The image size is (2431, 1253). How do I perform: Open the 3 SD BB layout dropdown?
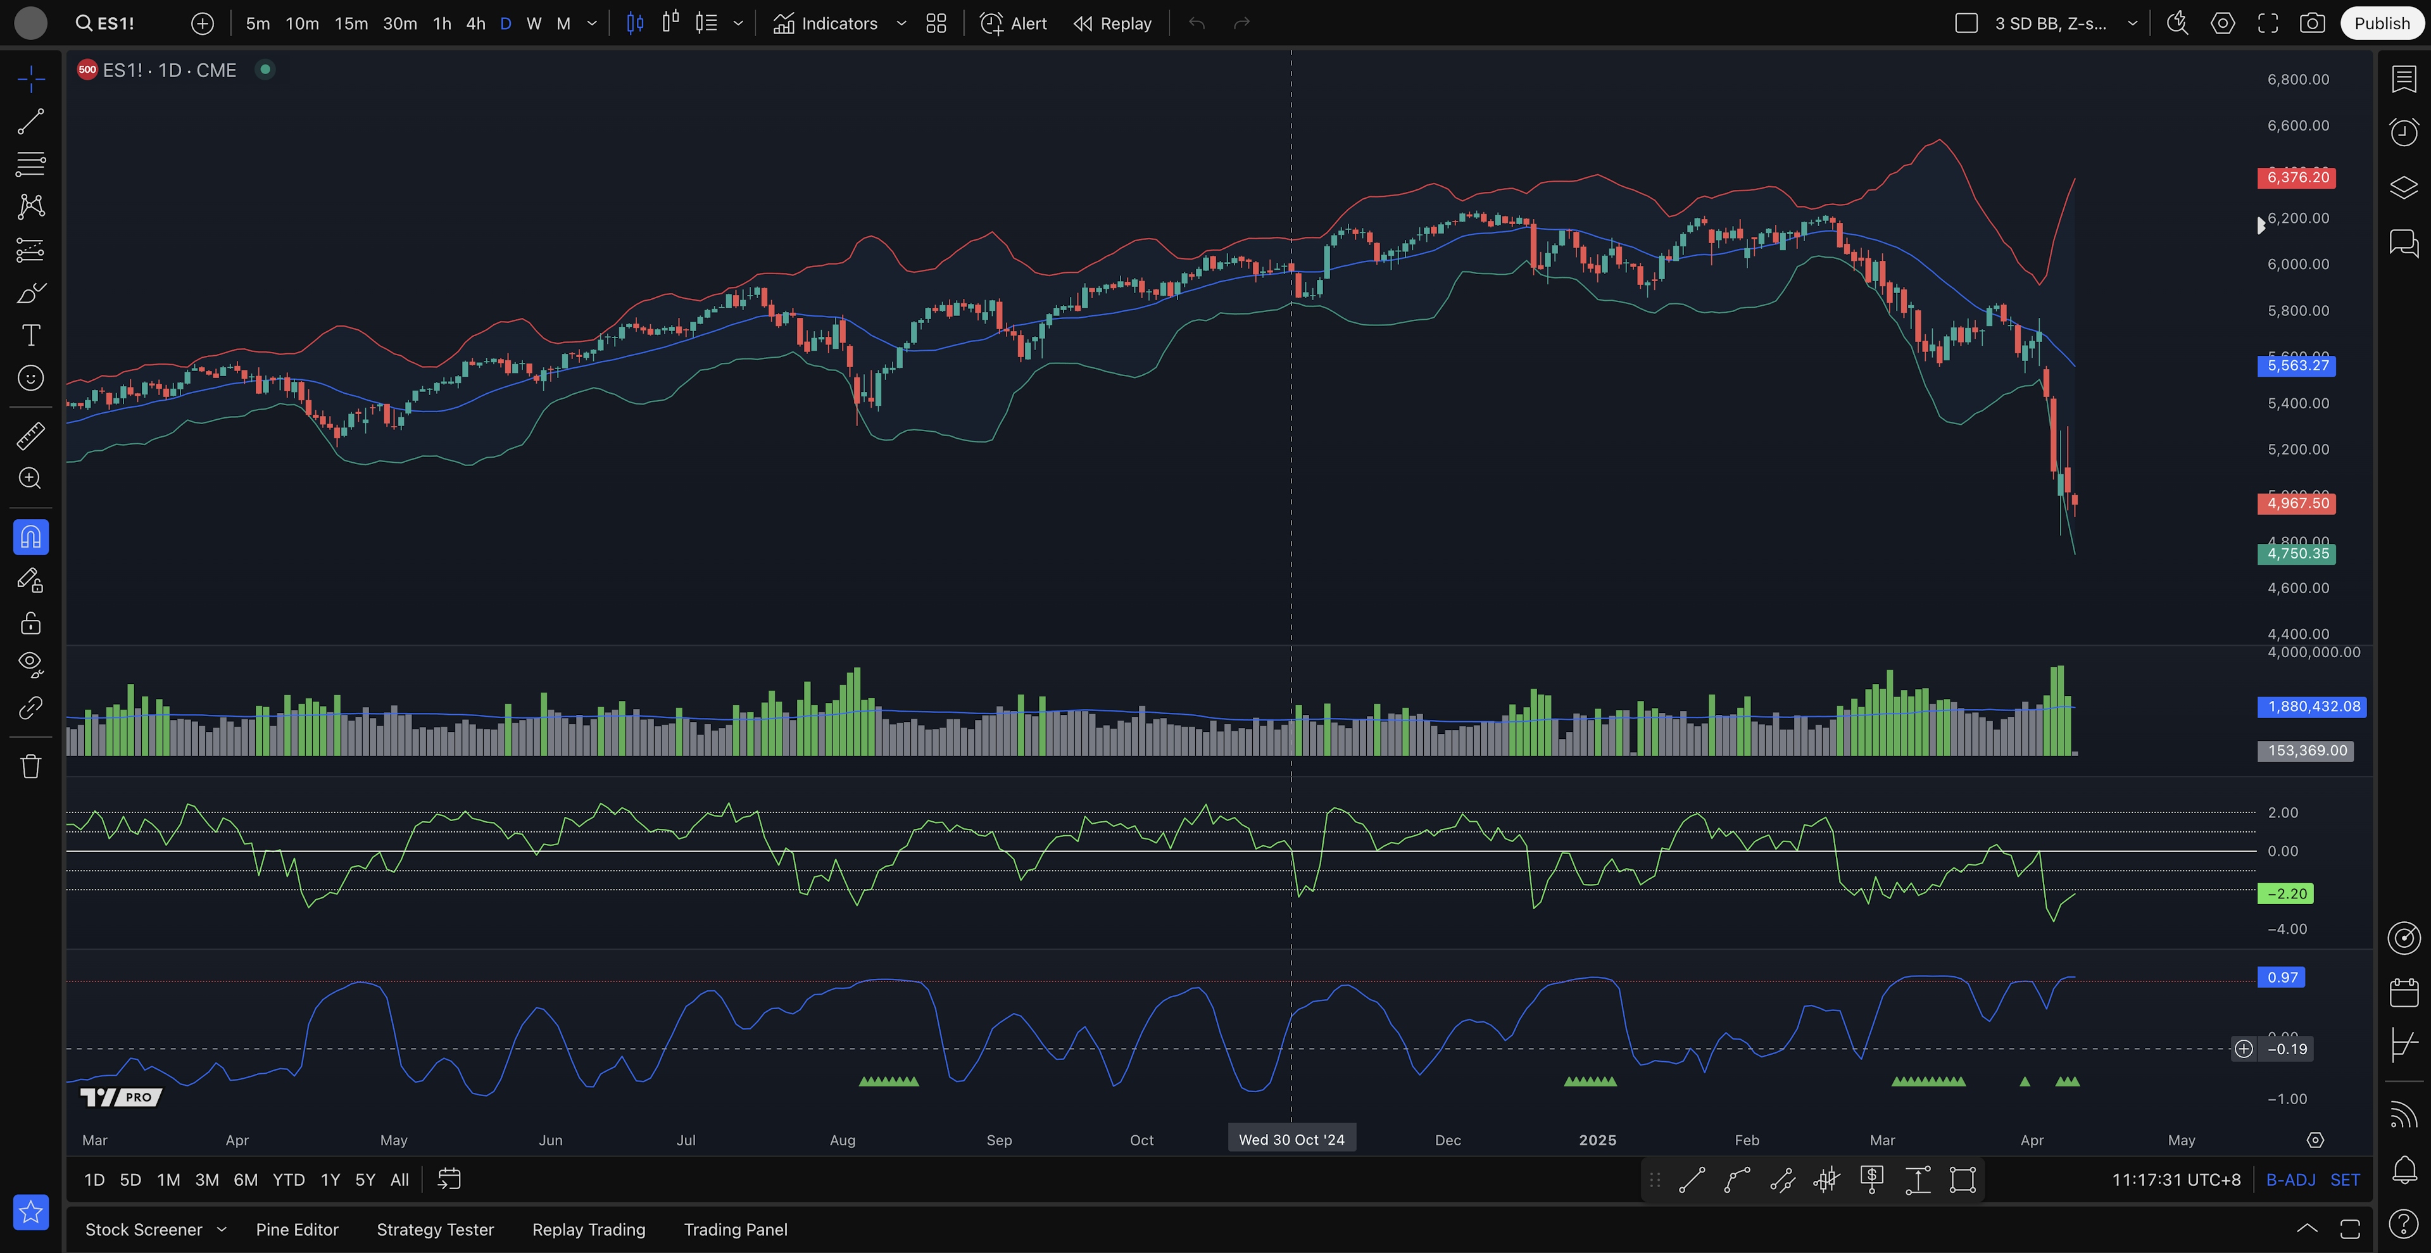pos(2132,23)
